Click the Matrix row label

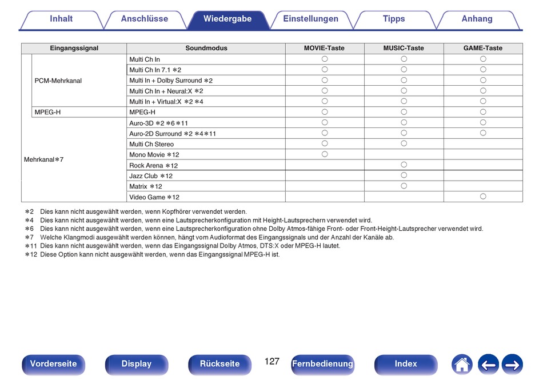[145, 186]
